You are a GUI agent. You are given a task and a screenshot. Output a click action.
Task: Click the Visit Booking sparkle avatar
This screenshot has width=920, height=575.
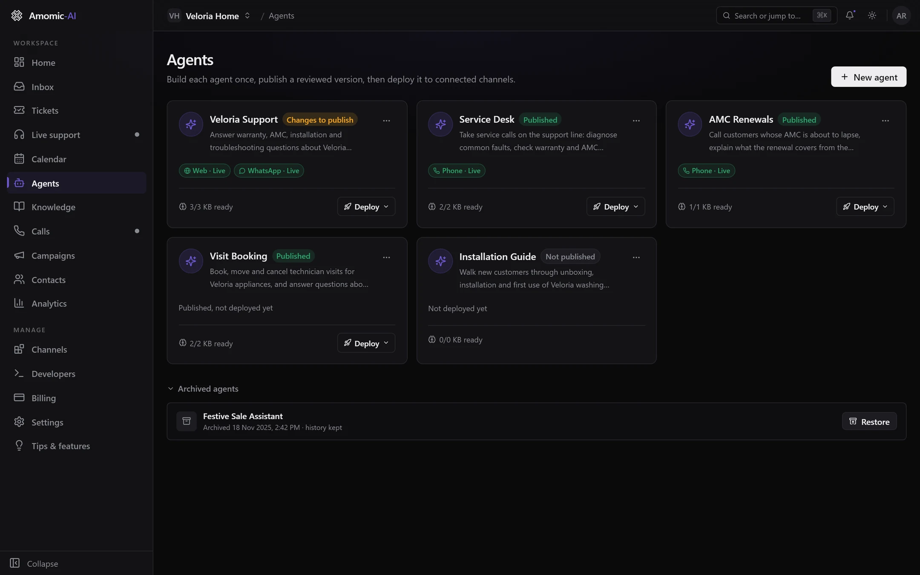pyautogui.click(x=191, y=261)
